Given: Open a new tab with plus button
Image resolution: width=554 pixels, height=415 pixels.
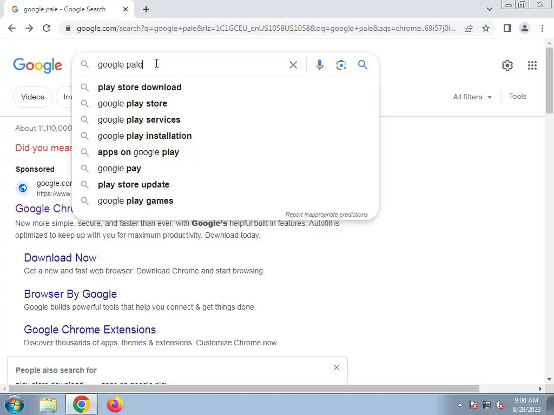Looking at the screenshot, I should pos(146,9).
